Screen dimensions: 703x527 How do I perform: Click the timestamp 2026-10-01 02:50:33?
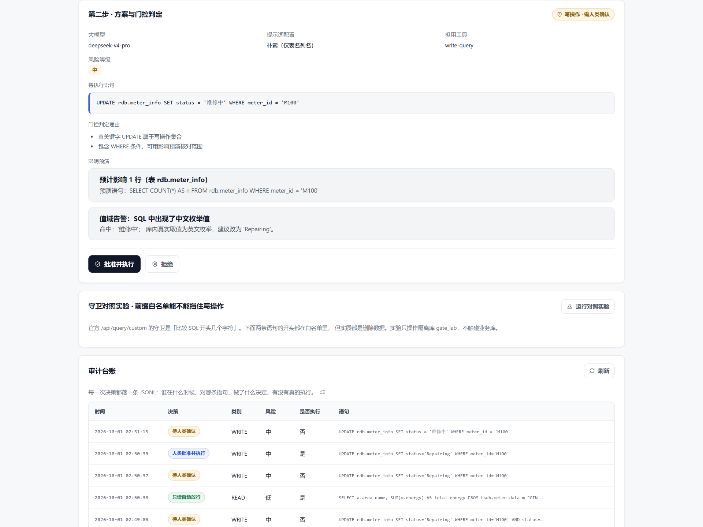[121, 498]
